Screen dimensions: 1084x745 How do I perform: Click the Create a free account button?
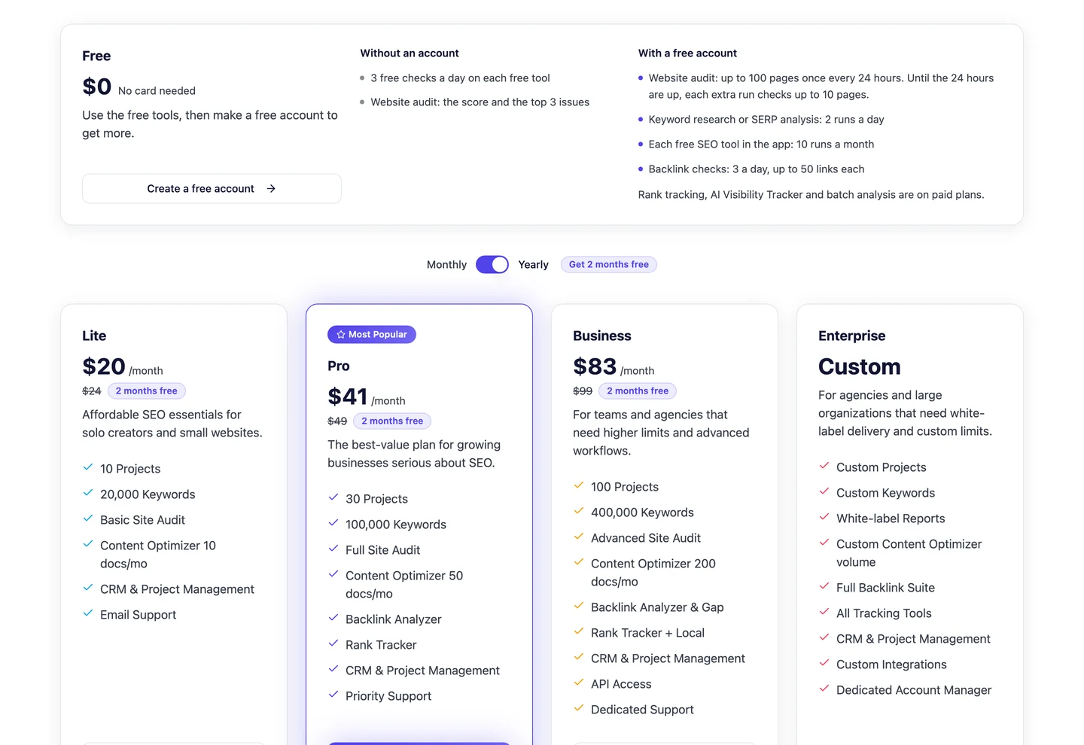[212, 189]
